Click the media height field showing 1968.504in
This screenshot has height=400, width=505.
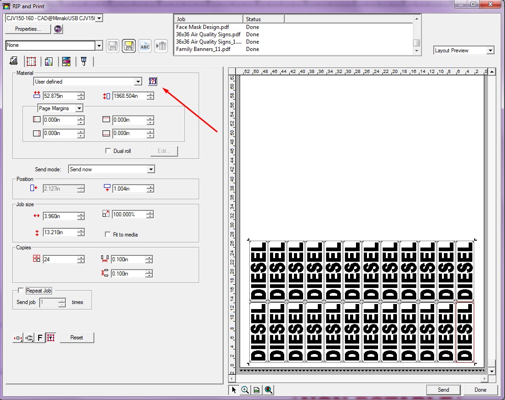tap(130, 96)
